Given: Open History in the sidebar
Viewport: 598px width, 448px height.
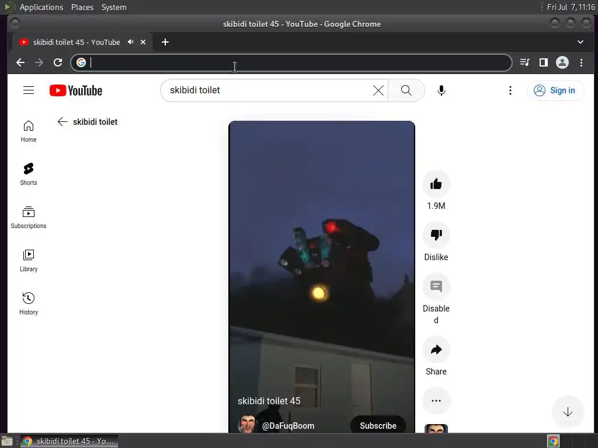Looking at the screenshot, I should click(29, 303).
